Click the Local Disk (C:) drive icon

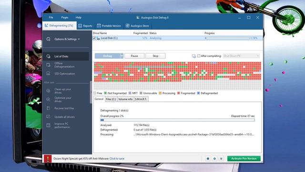[x=98, y=38]
